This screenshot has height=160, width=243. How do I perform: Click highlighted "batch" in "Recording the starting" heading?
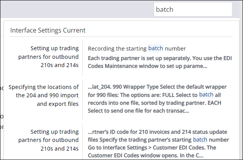[155, 49]
